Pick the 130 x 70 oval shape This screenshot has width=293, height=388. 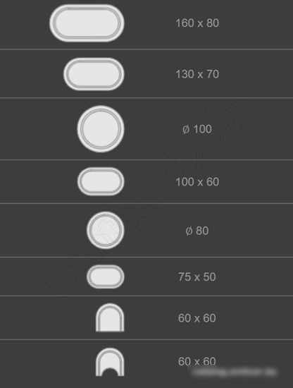click(x=94, y=74)
